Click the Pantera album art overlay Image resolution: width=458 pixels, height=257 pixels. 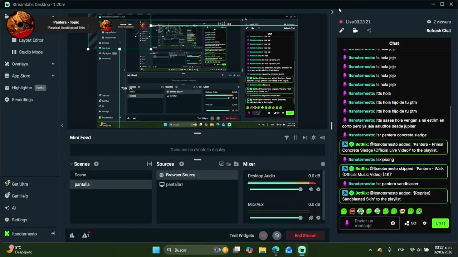coord(20,24)
